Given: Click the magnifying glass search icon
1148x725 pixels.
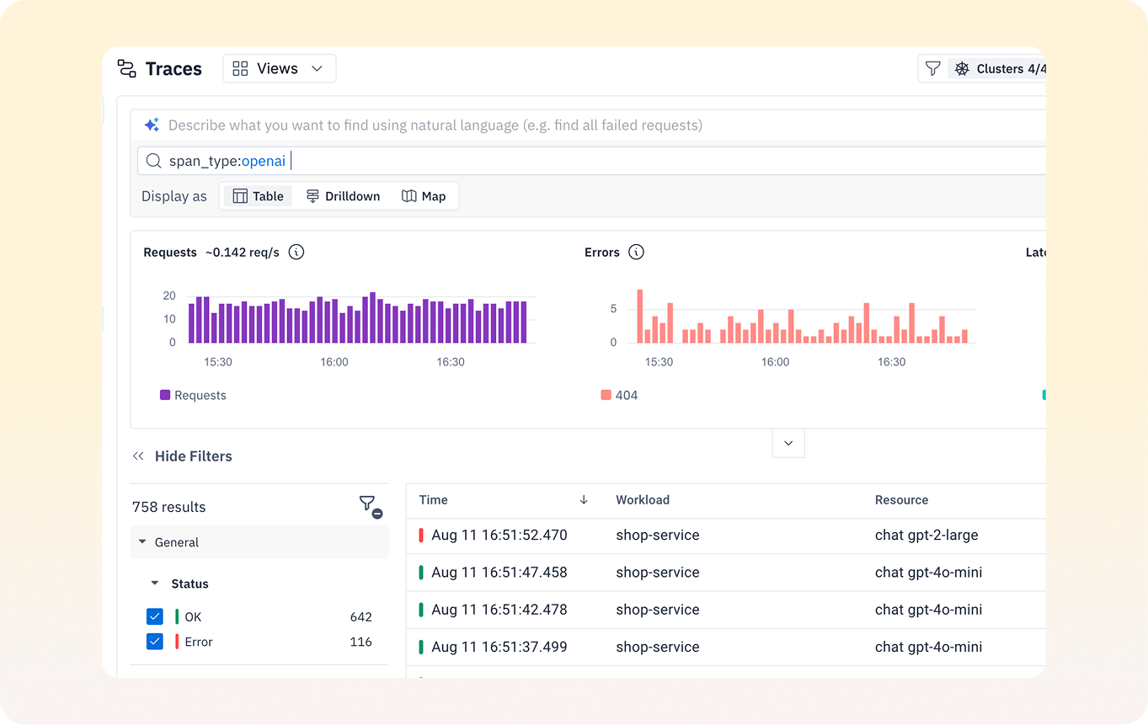Looking at the screenshot, I should tap(153, 161).
